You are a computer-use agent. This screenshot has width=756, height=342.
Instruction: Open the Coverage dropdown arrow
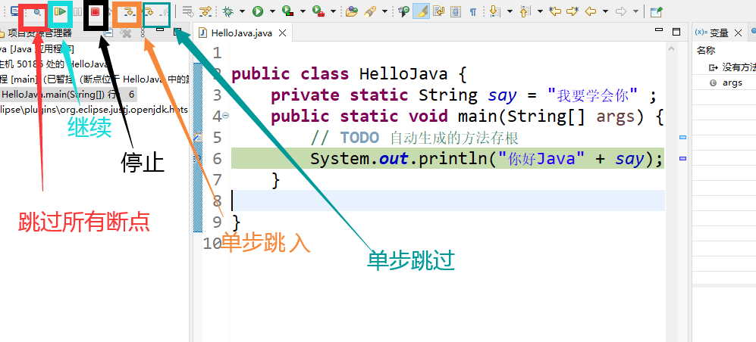coord(302,11)
